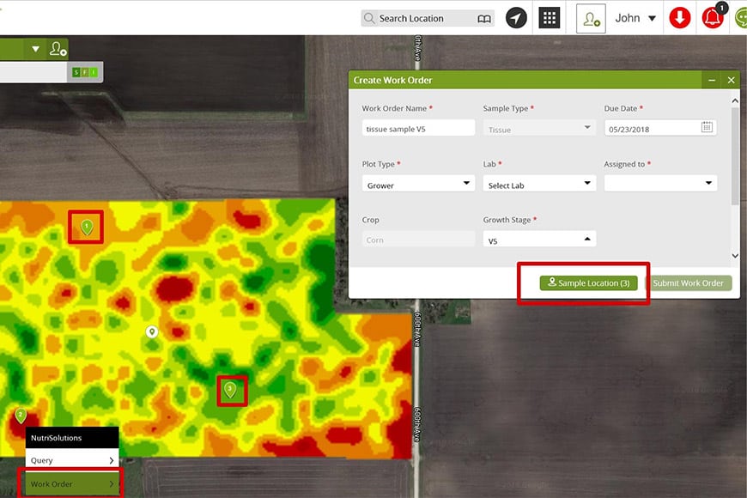Screen dimensions: 747x498
Task: Click the Submit Work Order button
Action: [x=688, y=283]
